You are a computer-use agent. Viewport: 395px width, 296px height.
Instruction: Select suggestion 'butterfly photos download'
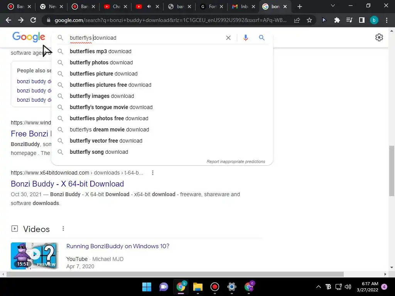point(162,62)
